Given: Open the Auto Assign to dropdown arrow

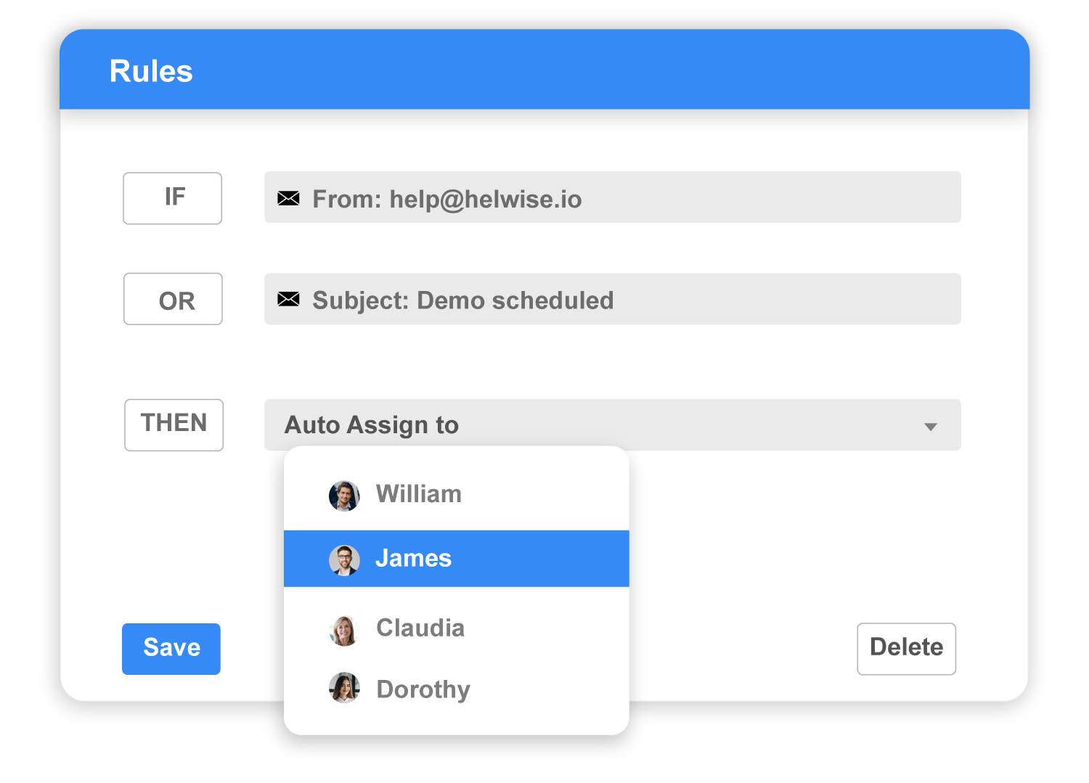Looking at the screenshot, I should (931, 427).
